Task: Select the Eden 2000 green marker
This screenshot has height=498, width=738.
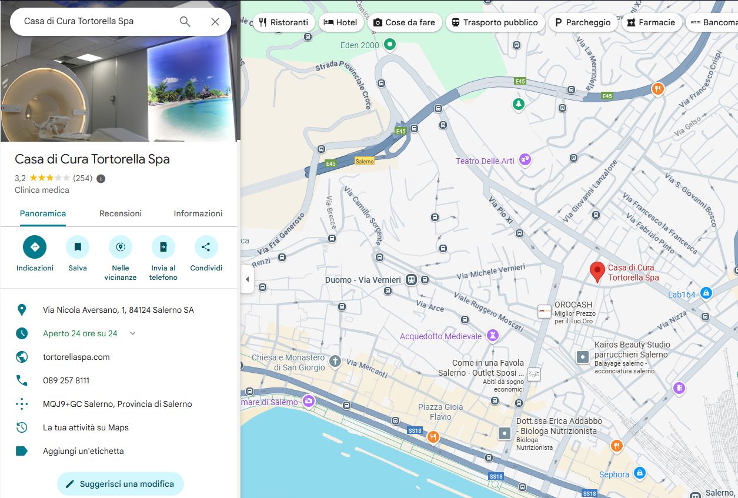Action: click(x=389, y=44)
